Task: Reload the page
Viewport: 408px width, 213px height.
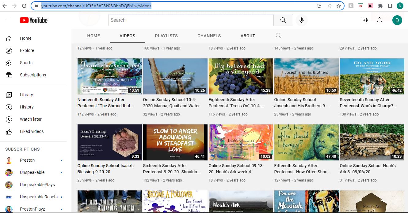Action: pos(24,6)
